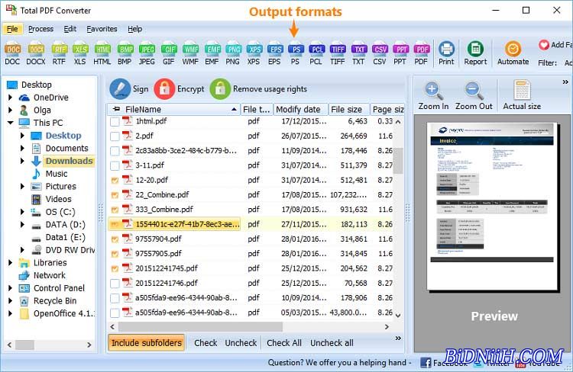The width and height of the screenshot is (573, 372).
Task: Check 201512241746.pdf checkbox
Action: click(x=115, y=284)
